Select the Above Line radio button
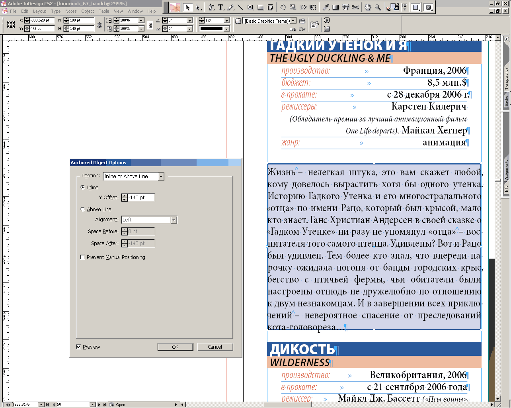This screenshot has height=408, width=511. [x=83, y=209]
